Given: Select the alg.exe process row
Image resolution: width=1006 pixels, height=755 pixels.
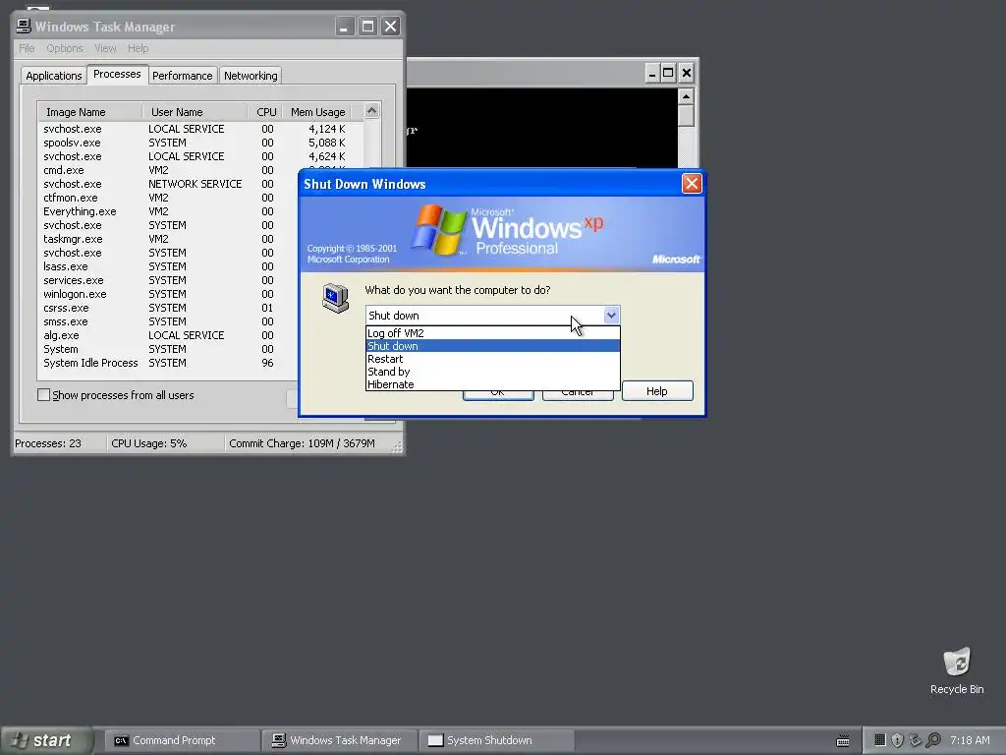Looking at the screenshot, I should tap(169, 335).
